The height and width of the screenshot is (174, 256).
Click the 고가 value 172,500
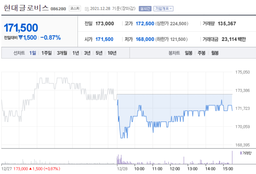point(145,24)
